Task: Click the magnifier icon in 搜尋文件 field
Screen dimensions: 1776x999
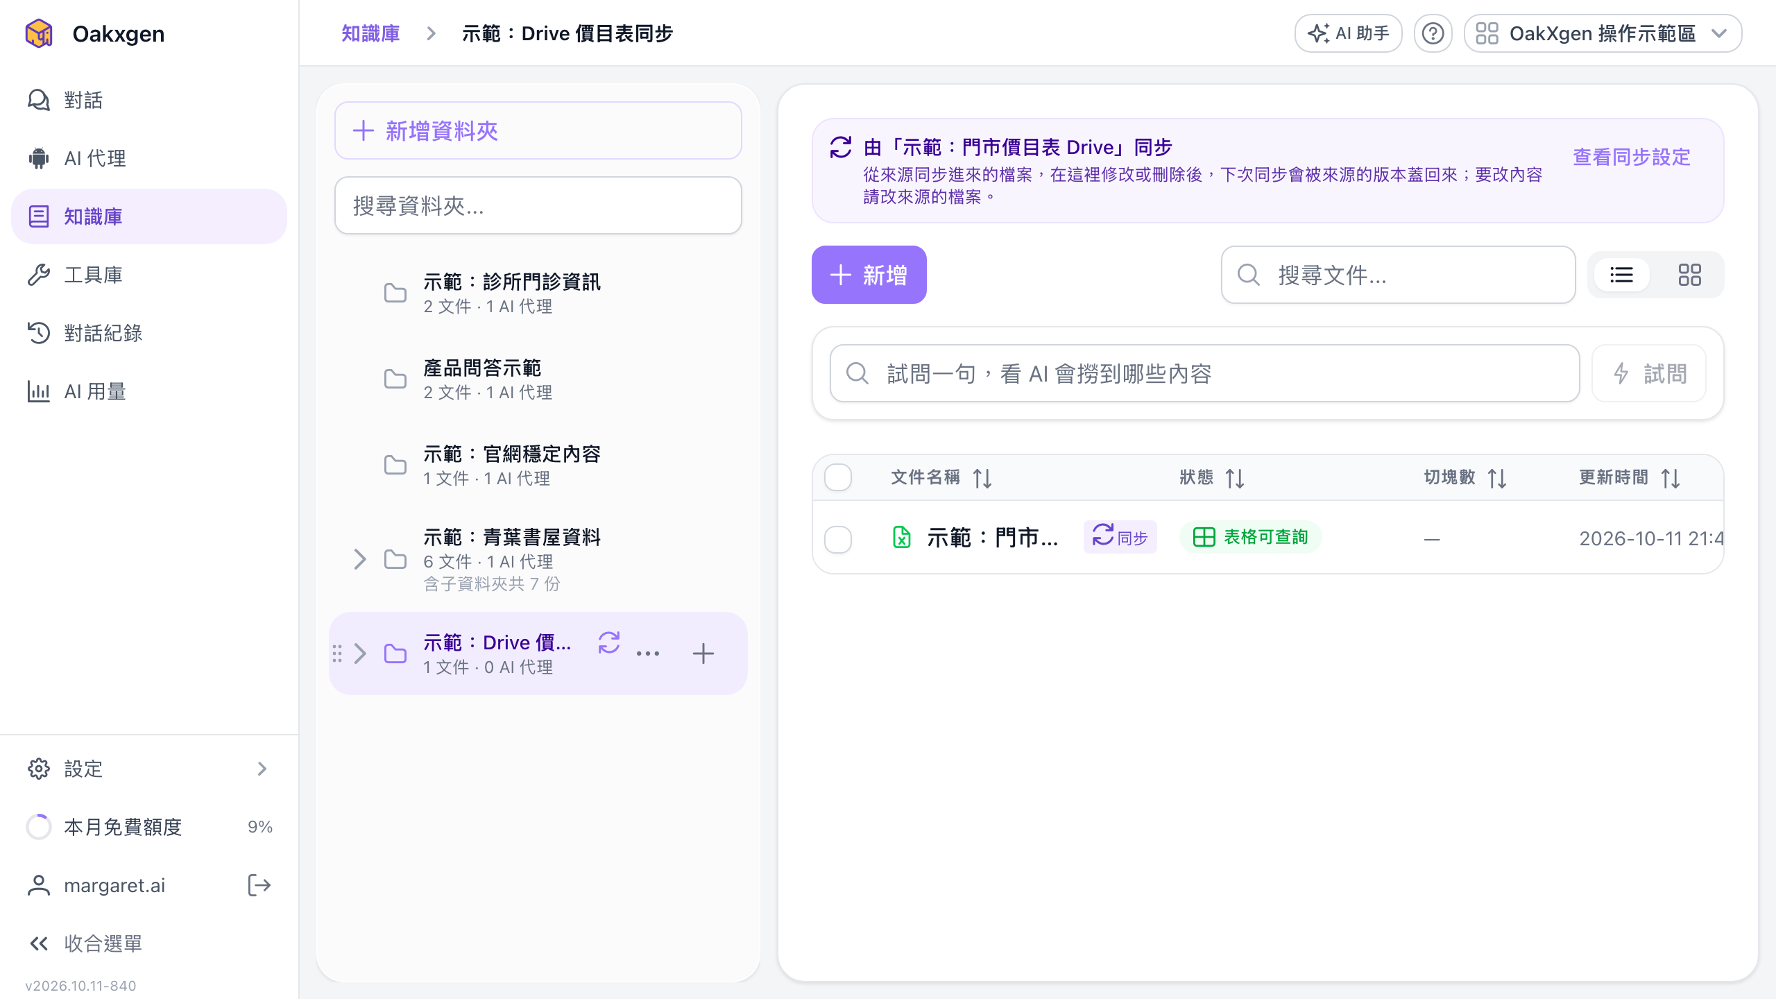Action: pyautogui.click(x=1249, y=275)
